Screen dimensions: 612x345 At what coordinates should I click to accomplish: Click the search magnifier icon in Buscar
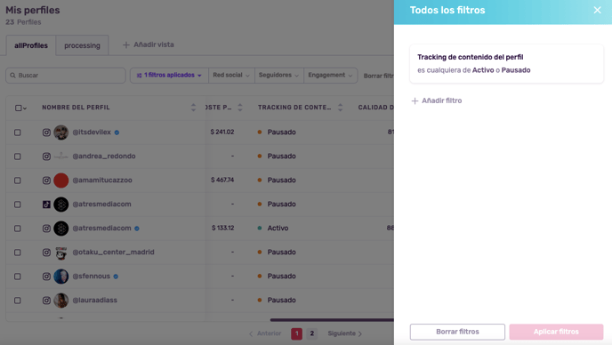[12, 76]
